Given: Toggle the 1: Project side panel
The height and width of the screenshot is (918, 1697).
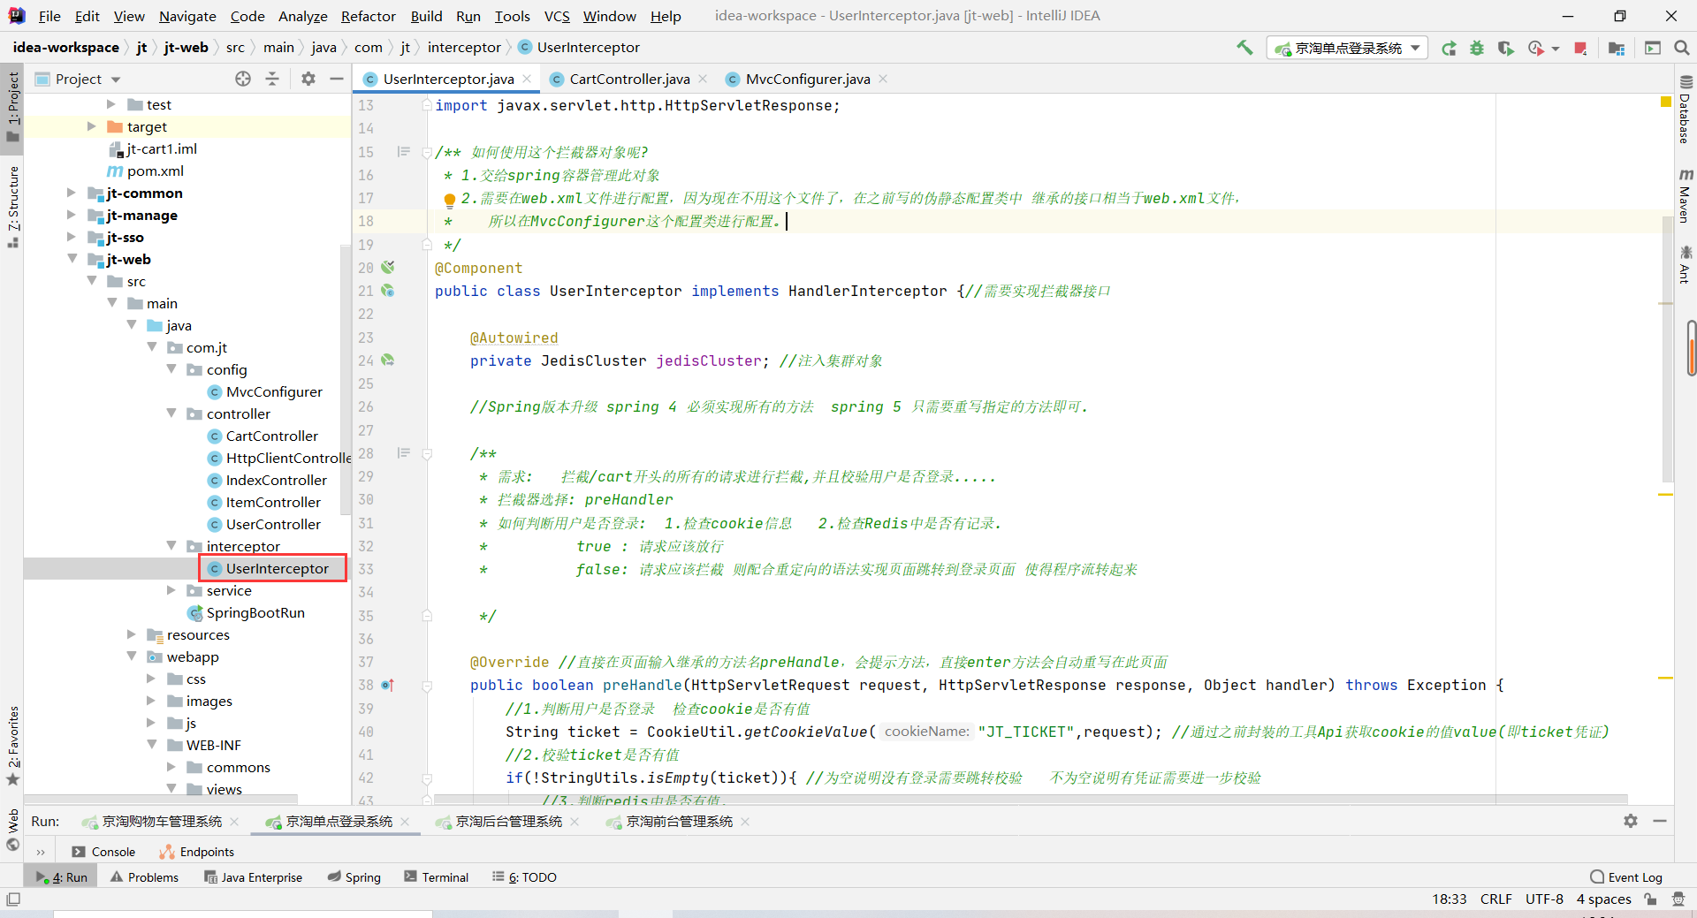Looking at the screenshot, I should [x=12, y=106].
